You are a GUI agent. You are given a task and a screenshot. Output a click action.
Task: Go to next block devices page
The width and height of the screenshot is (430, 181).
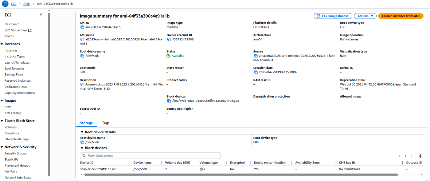412,156
